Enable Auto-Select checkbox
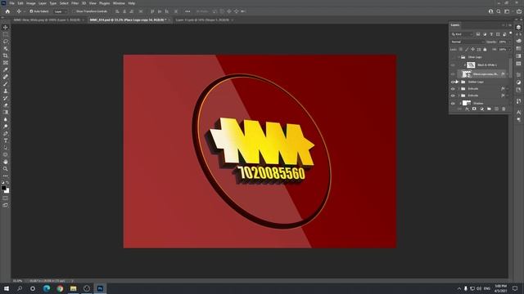524x294 pixels. pyautogui.click(x=31, y=11)
